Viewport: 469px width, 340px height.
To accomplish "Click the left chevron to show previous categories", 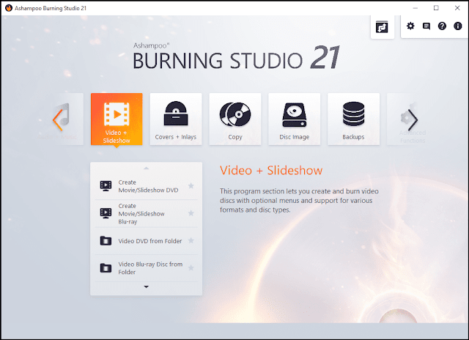I will 57,120.
